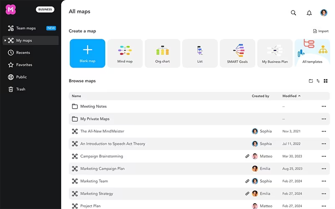Open An Introduction to Speech Act Theory
The height and width of the screenshot is (209, 335).
point(113,144)
